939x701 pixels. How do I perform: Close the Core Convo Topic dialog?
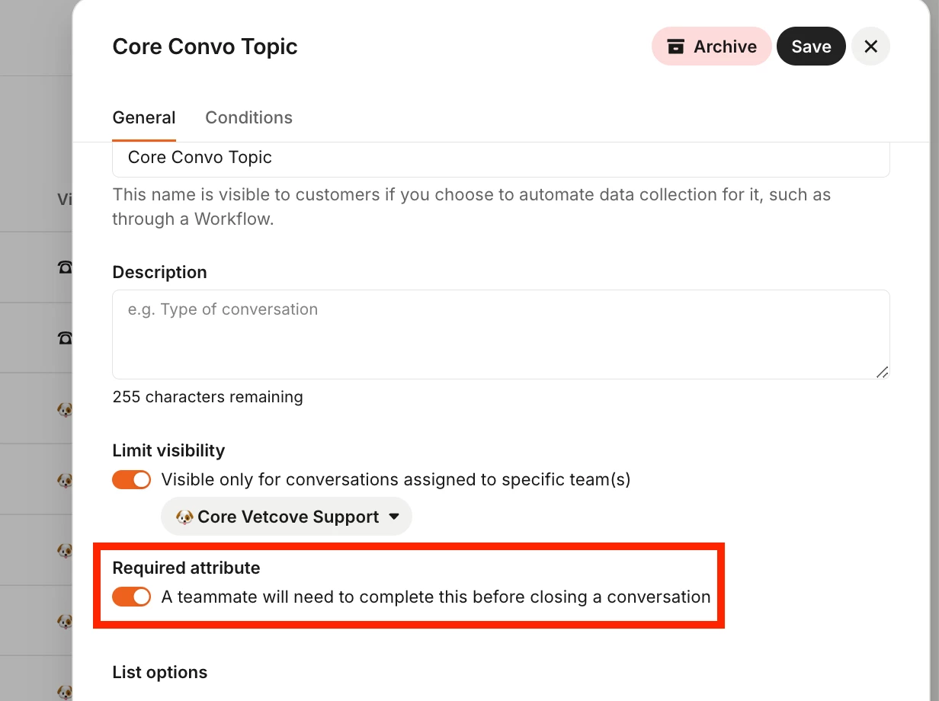click(x=870, y=46)
